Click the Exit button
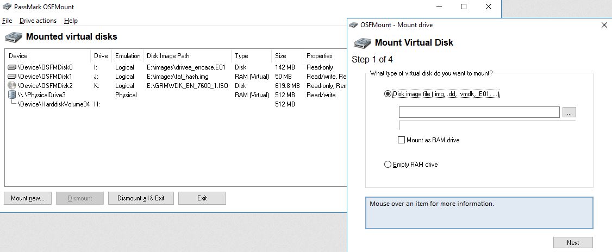Image resolution: width=612 pixels, height=252 pixels. (202, 198)
